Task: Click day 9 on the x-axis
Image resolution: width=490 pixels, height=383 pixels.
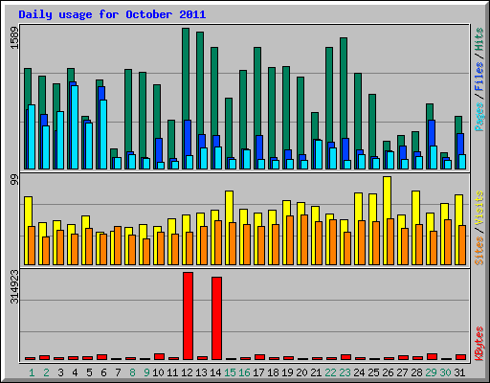Action: (146, 372)
